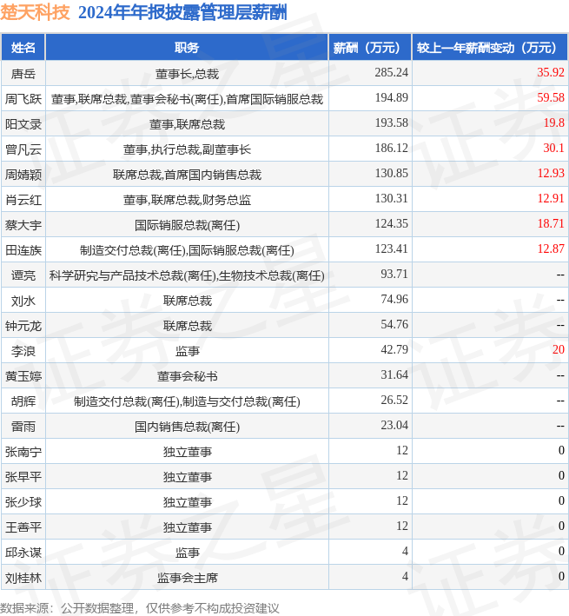Click red change value 59.58

tap(551, 97)
